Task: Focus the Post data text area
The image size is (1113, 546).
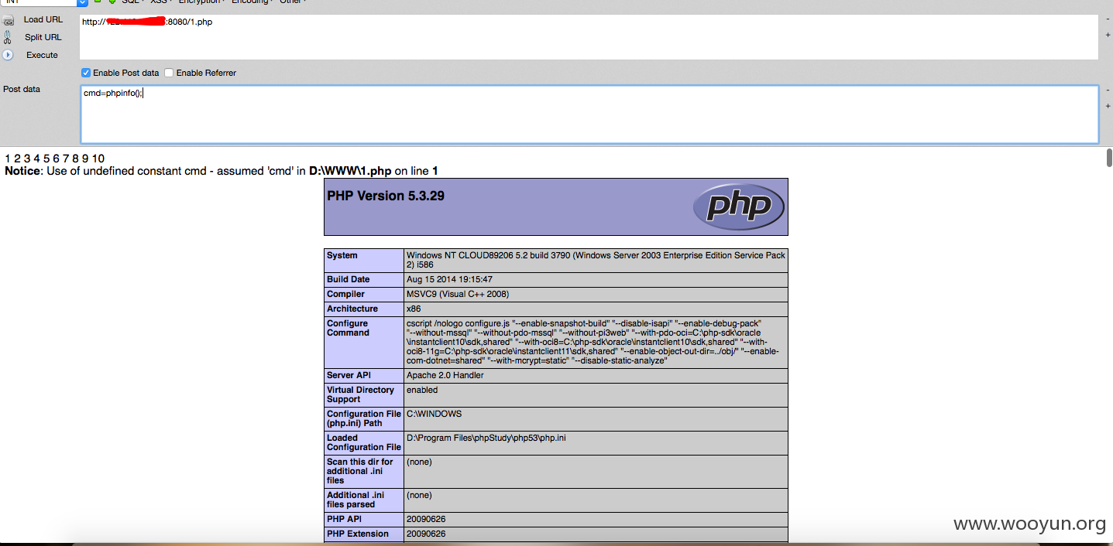Action: (589, 114)
